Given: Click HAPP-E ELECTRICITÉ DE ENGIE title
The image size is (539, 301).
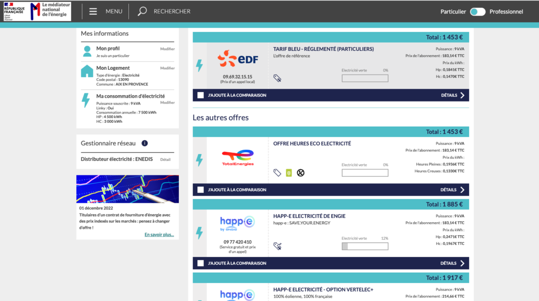Looking at the screenshot, I should (309, 216).
